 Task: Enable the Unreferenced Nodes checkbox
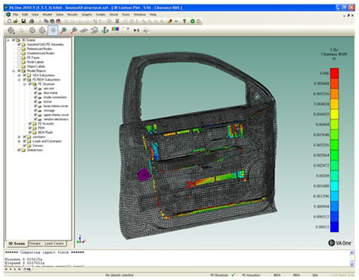point(19,53)
